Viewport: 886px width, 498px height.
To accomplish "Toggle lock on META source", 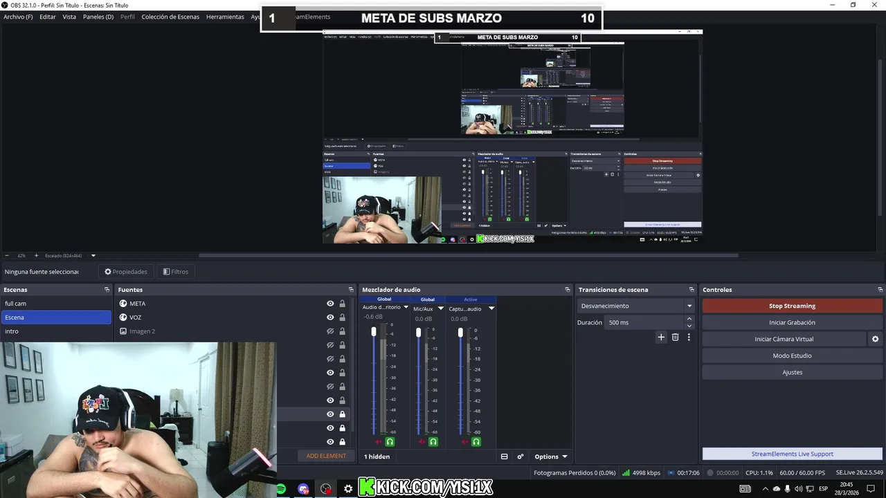I will point(342,304).
